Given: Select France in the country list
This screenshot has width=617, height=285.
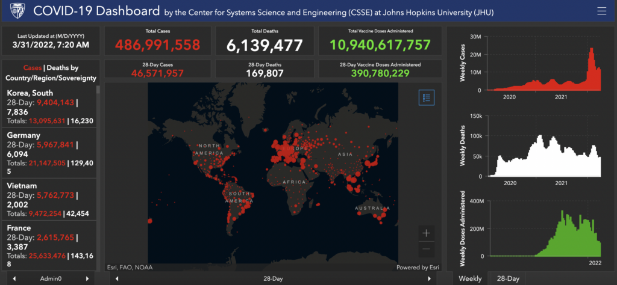Looking at the screenshot, I should pyautogui.click(x=19, y=228).
